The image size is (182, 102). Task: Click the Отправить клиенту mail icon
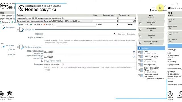click(x=1, y=94)
